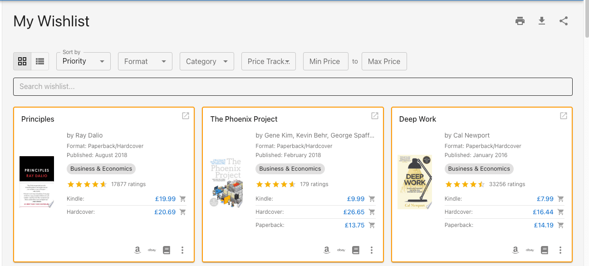Open the book icon on The Phoenix Project card
Viewport: 589px width, 266px height.
point(356,250)
